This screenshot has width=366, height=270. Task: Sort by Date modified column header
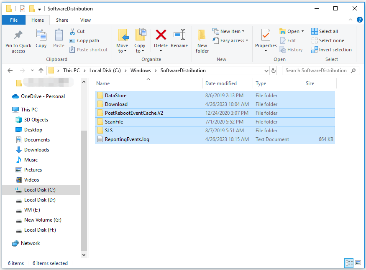[221, 83]
